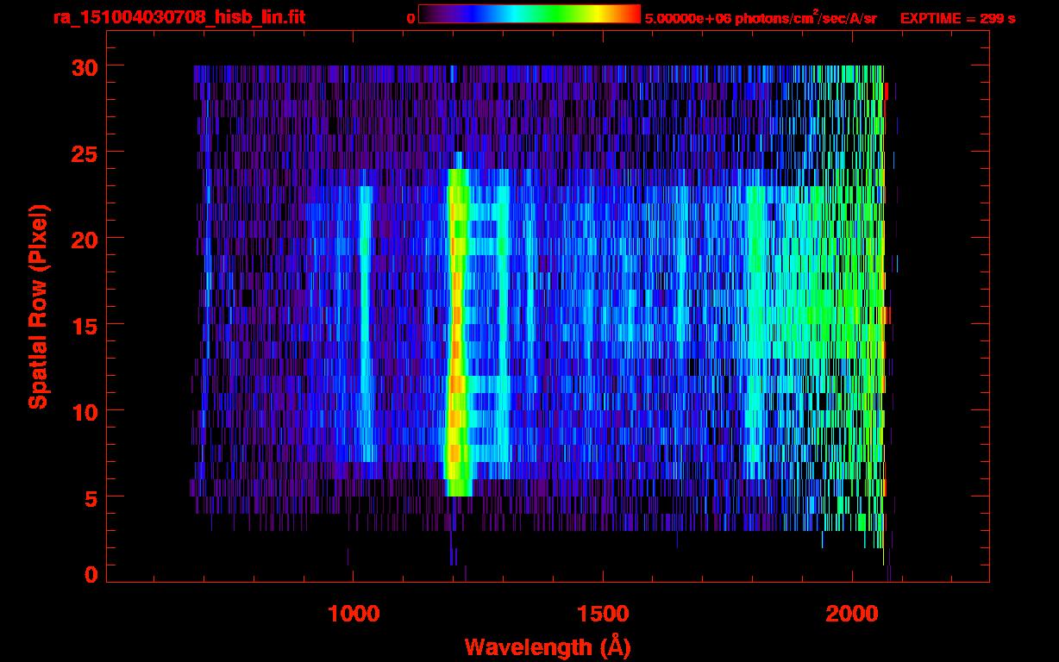Click the 5 spatial row tick label

91,497
